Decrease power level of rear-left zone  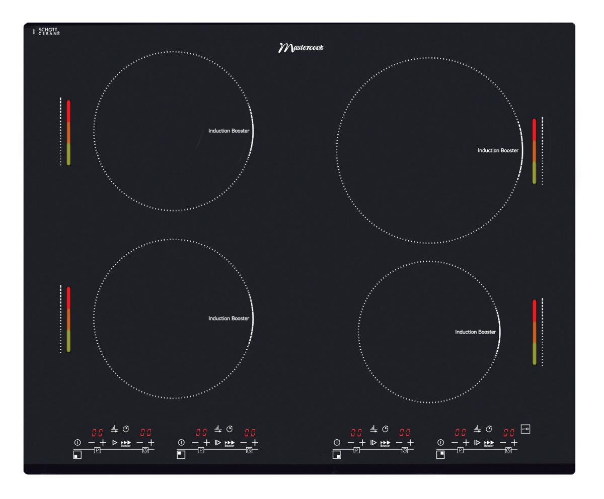(x=195, y=443)
